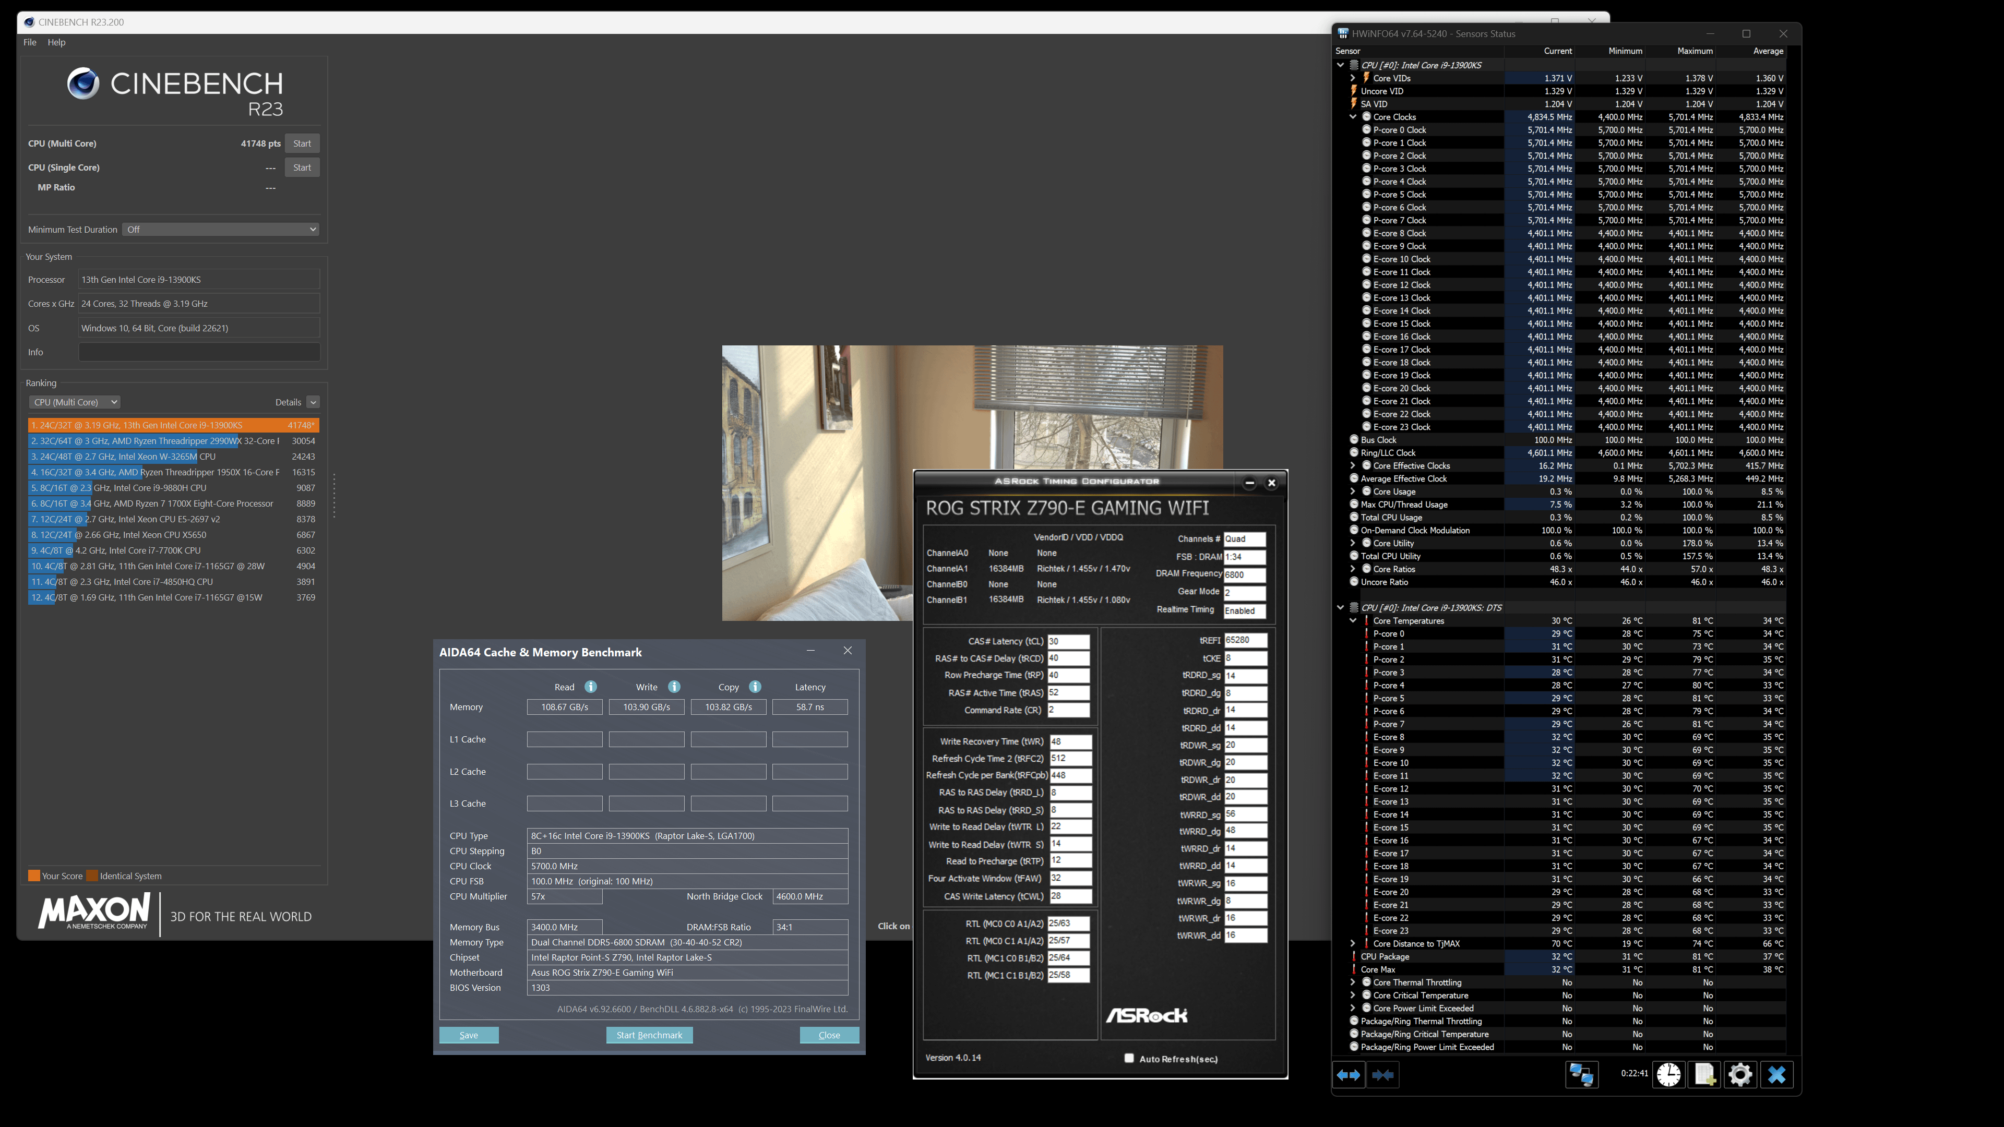This screenshot has height=1127, width=2004.
Task: Start the CPU Single Core test
Action: click(x=302, y=167)
